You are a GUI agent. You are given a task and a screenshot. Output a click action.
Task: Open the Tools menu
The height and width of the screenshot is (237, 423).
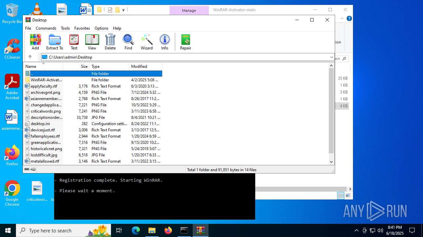tap(65, 28)
